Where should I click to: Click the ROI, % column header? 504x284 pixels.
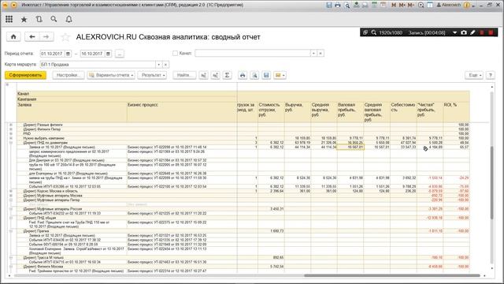point(456,112)
